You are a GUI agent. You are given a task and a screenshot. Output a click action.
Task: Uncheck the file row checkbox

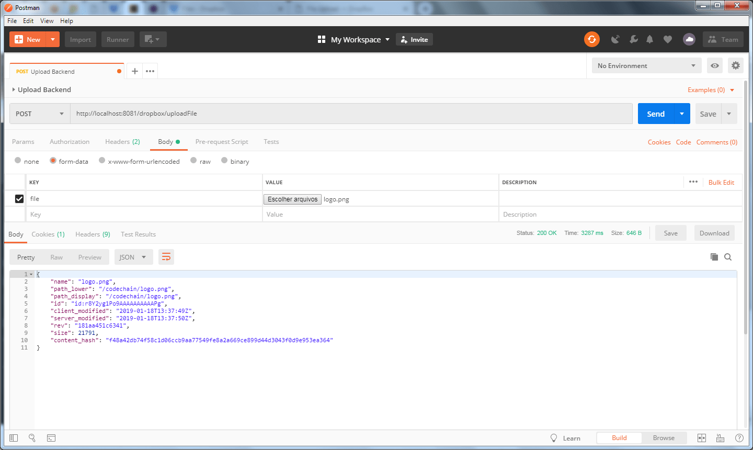pyautogui.click(x=19, y=199)
